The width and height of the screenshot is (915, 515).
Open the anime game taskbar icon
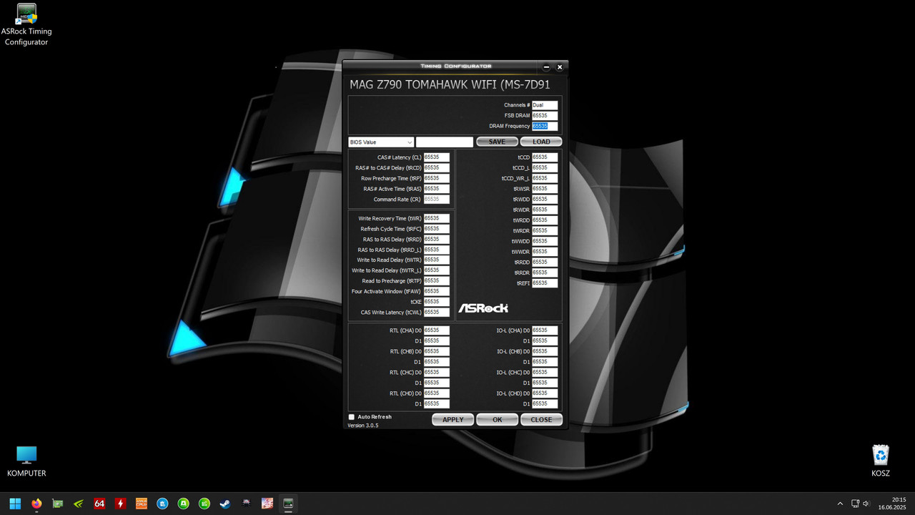click(267, 504)
